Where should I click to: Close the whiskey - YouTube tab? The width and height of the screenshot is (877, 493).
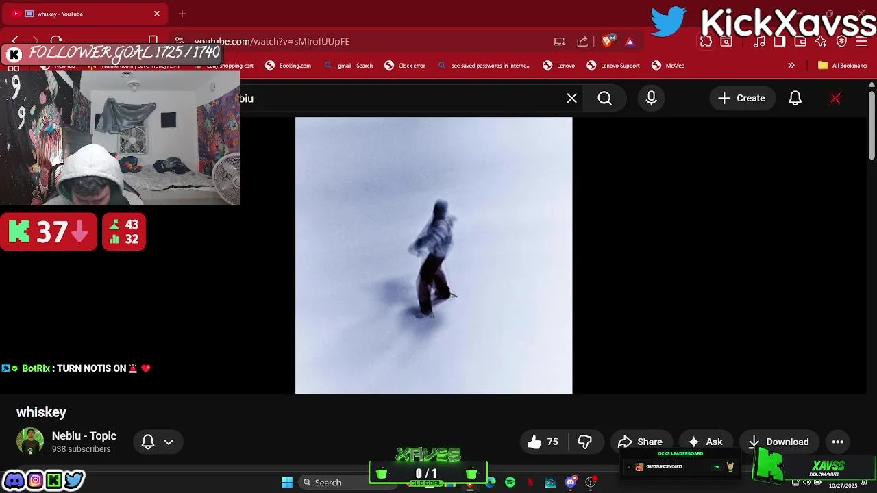[157, 14]
